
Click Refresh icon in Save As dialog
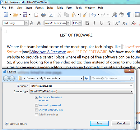pyautogui.click(x=86, y=78)
